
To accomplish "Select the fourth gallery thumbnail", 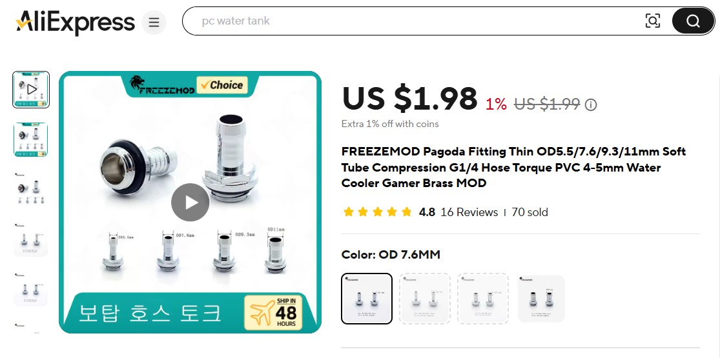I will click(x=31, y=239).
